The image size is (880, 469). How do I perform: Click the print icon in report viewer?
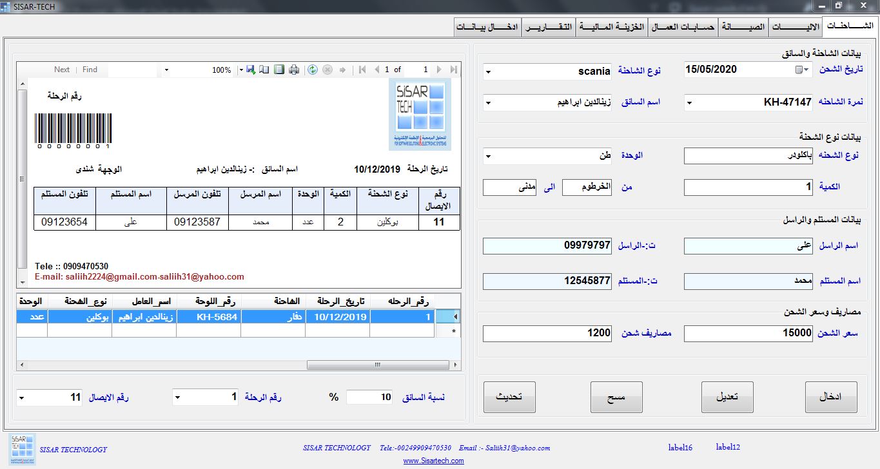coord(294,70)
